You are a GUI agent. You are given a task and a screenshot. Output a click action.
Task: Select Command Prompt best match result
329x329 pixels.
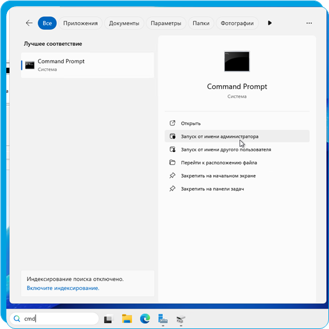pos(87,65)
